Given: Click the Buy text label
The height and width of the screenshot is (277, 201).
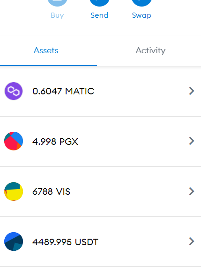Looking at the screenshot, I should 57,15.
